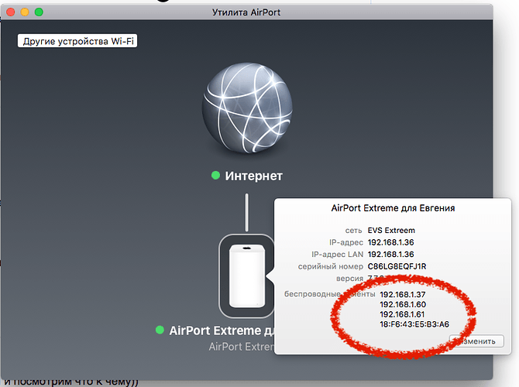Click the green status dot beside Интернет
Image resolution: width=519 pixels, height=387 pixels.
(215, 175)
